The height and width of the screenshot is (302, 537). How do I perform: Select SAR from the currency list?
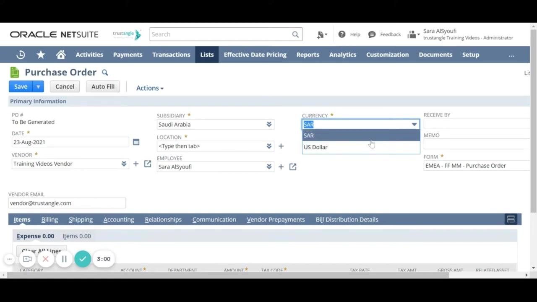click(x=361, y=135)
